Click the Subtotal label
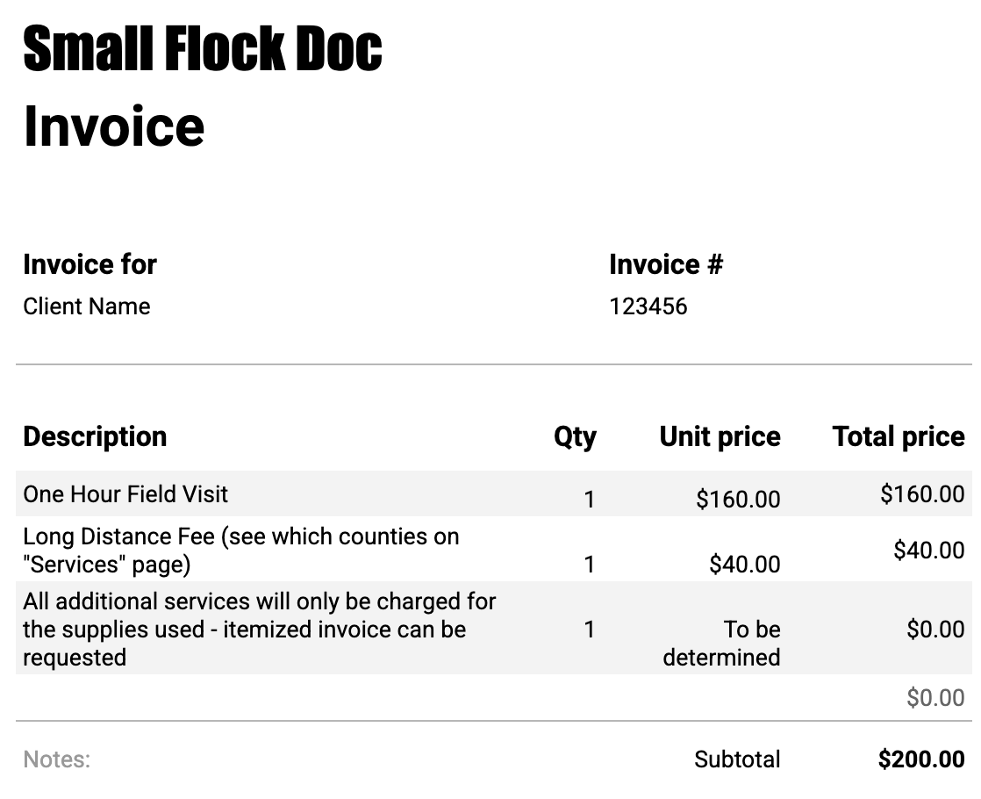The width and height of the screenshot is (981, 799). click(x=737, y=759)
